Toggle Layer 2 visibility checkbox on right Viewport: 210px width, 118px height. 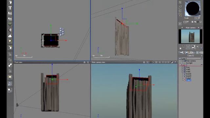coord(202,65)
